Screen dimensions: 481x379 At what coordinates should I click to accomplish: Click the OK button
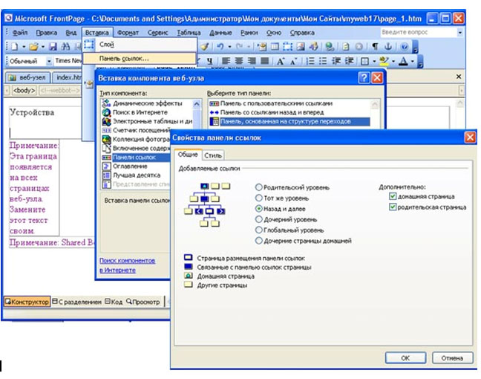[405, 357]
